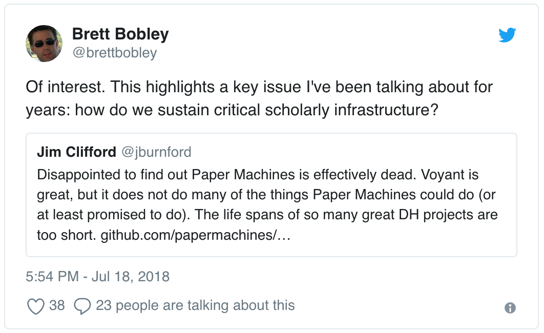Select the 38 likes count
This screenshot has width=544, height=333.
56,305
